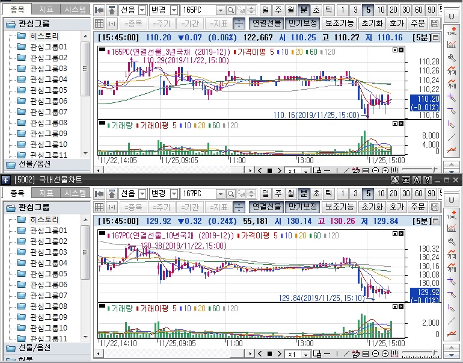
Task: Open the 선옵 dropdown in upper chart
Action: [x=142, y=10]
